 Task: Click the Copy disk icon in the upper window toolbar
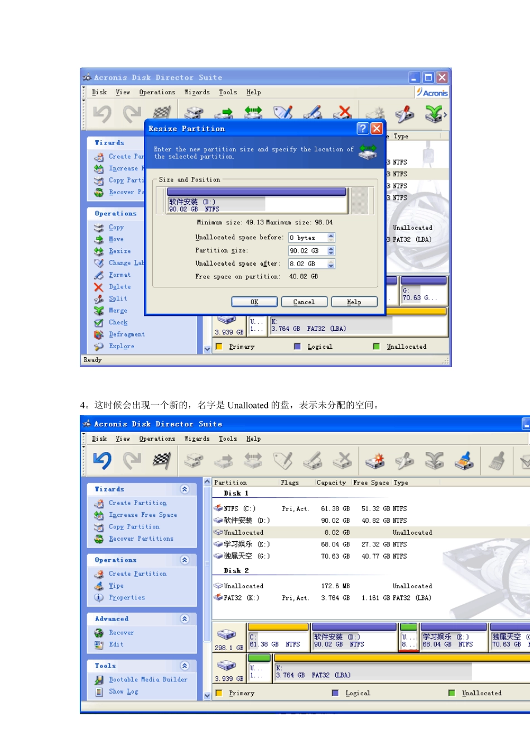[x=194, y=113]
